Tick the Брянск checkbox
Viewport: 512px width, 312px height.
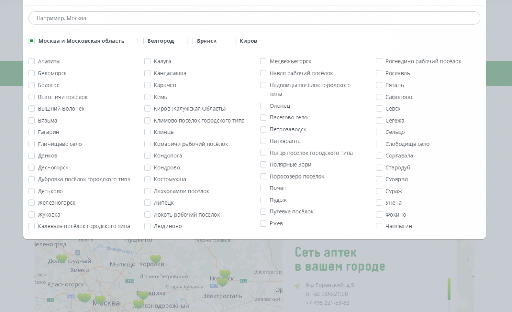tap(190, 41)
